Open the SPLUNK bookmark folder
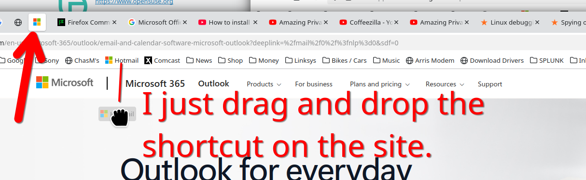 547,60
